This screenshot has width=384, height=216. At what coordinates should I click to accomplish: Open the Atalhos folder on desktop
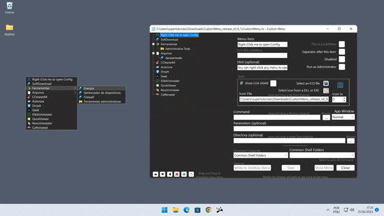pos(9,30)
